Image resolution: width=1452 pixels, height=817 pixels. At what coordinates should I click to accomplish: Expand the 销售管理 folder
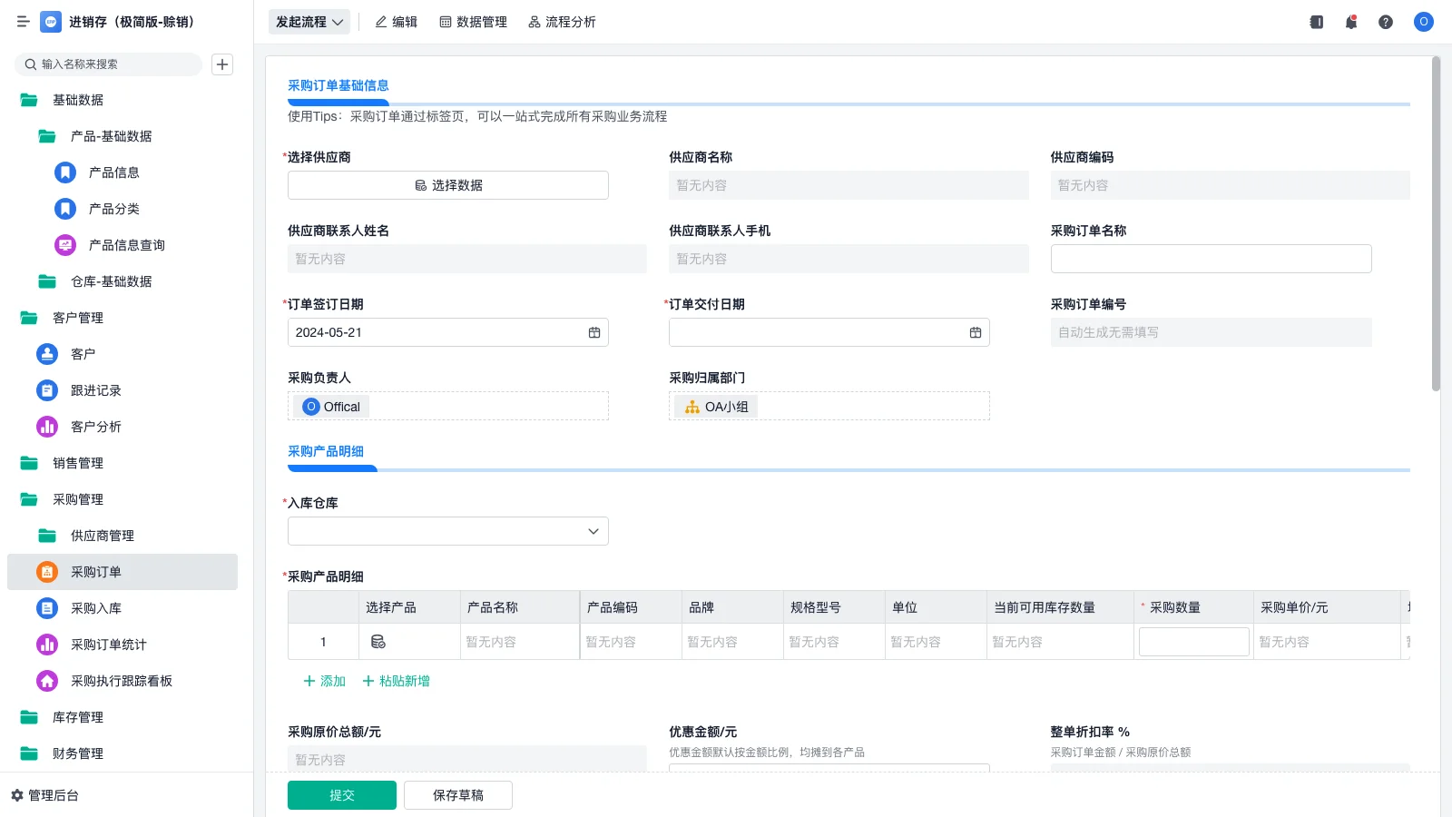point(29,463)
